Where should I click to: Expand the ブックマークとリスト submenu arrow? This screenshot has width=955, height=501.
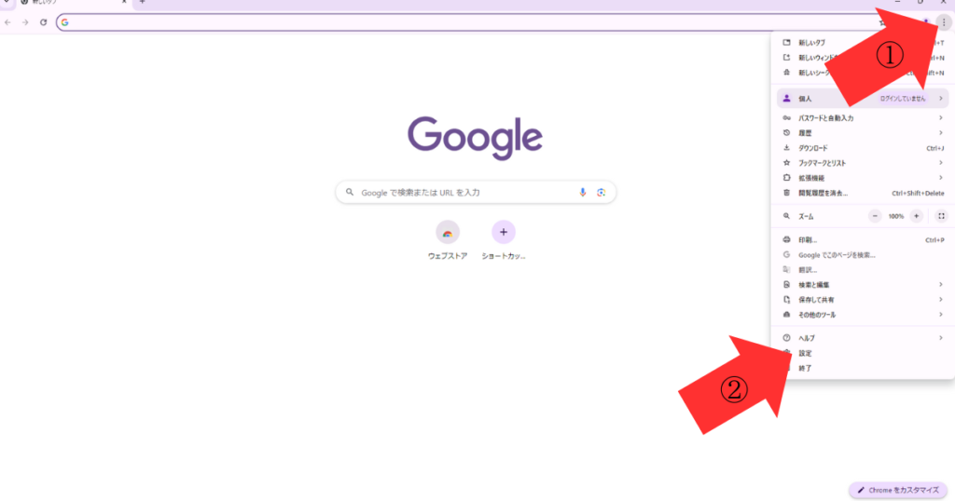pos(941,163)
